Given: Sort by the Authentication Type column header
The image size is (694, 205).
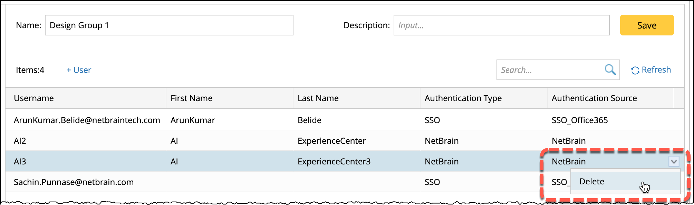Looking at the screenshot, I should click(x=463, y=98).
